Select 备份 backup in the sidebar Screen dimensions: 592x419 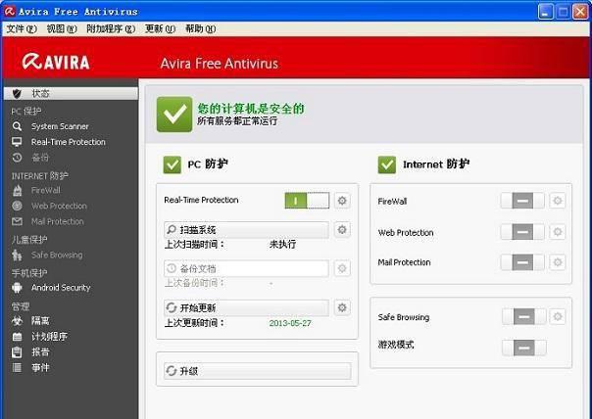pyautogui.click(x=40, y=158)
